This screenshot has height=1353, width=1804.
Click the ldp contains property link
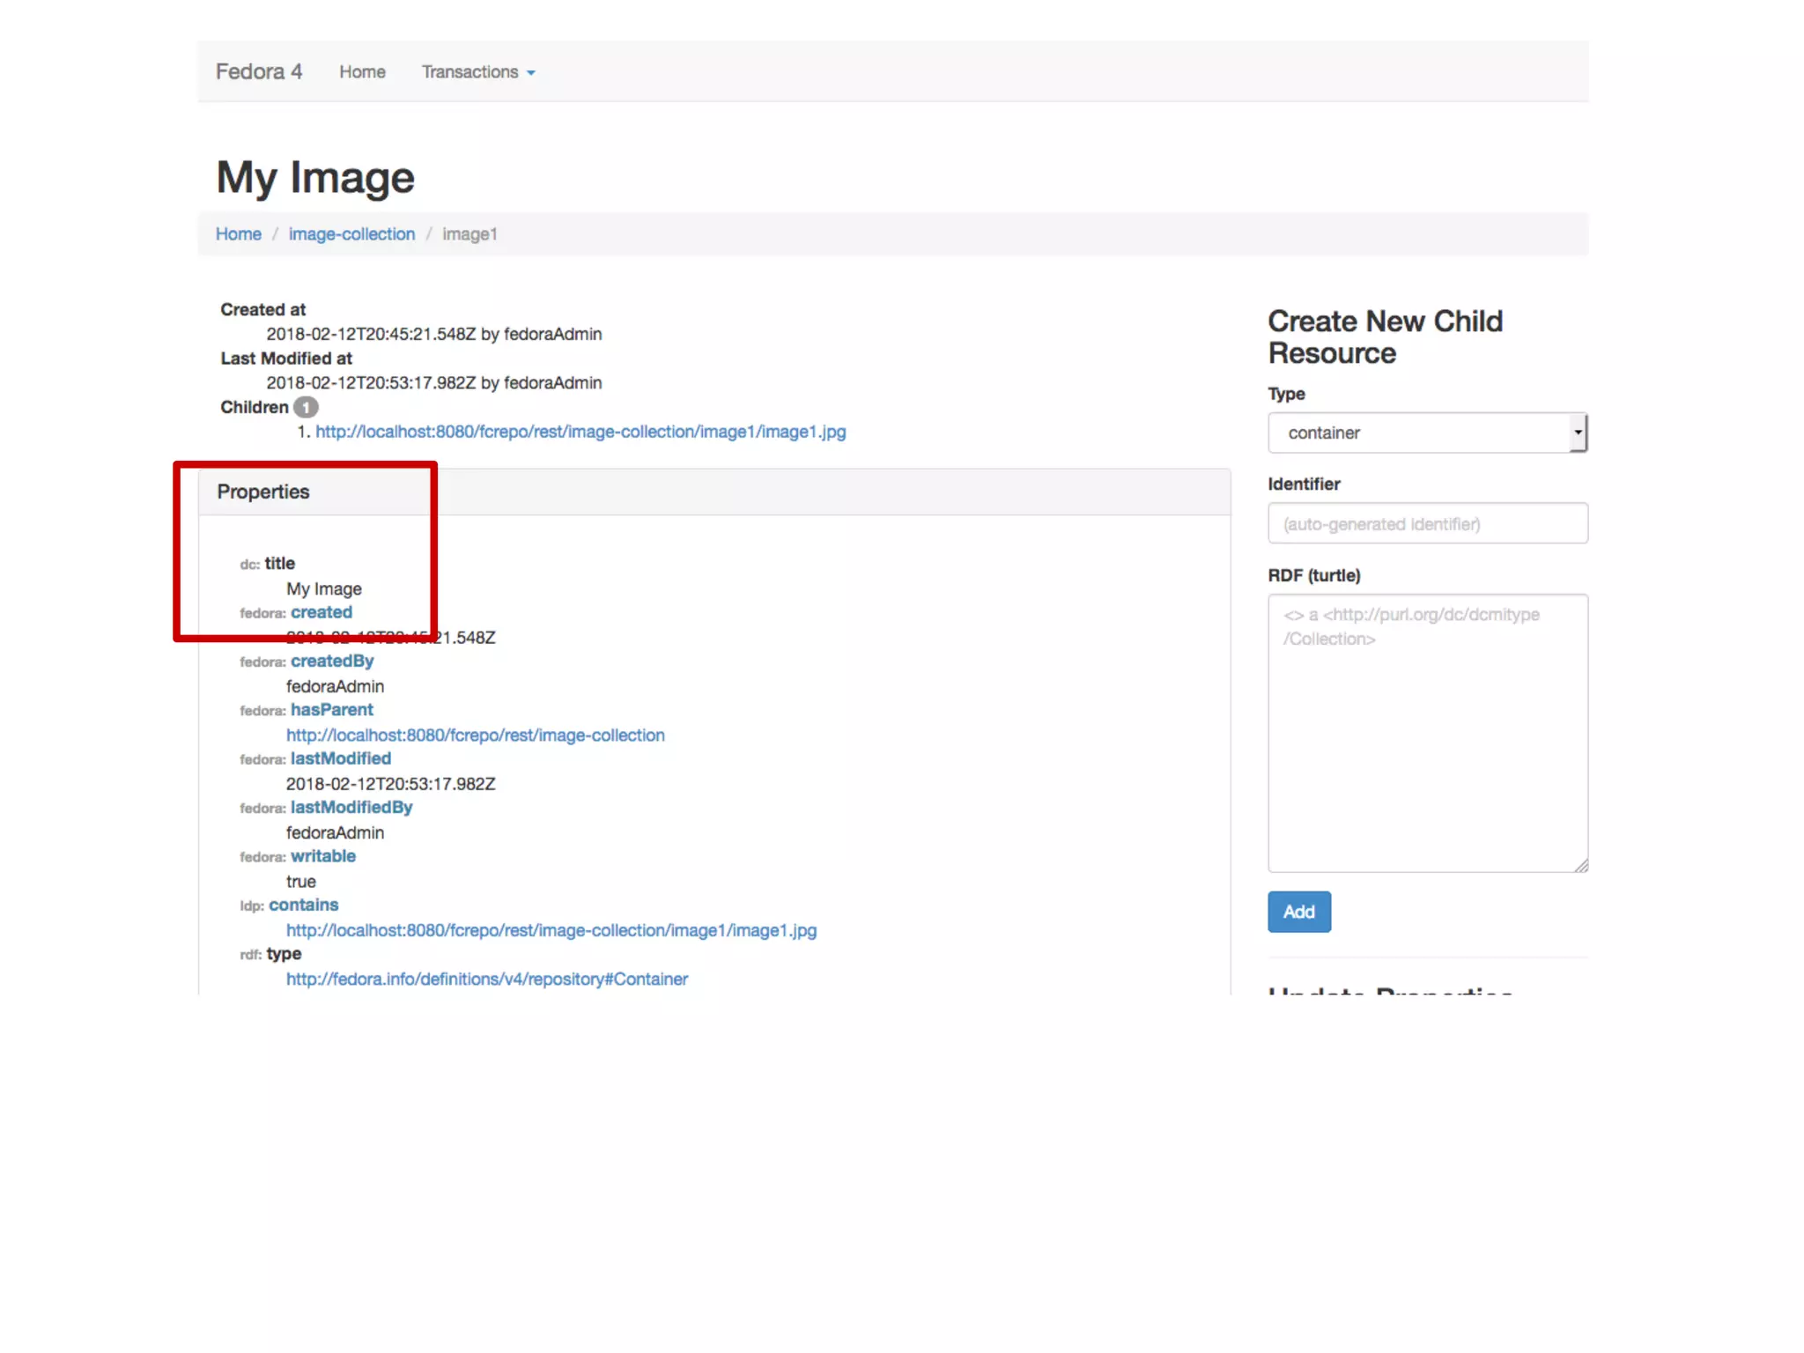coord(303,905)
